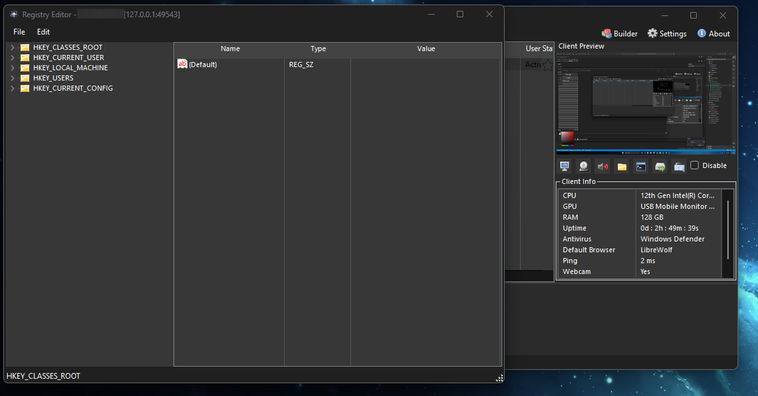Open the file transfer tool icon
The height and width of the screenshot is (396, 758).
point(660,165)
